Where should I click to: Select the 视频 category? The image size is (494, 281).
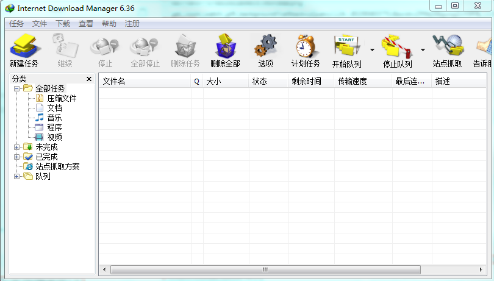[x=54, y=137]
